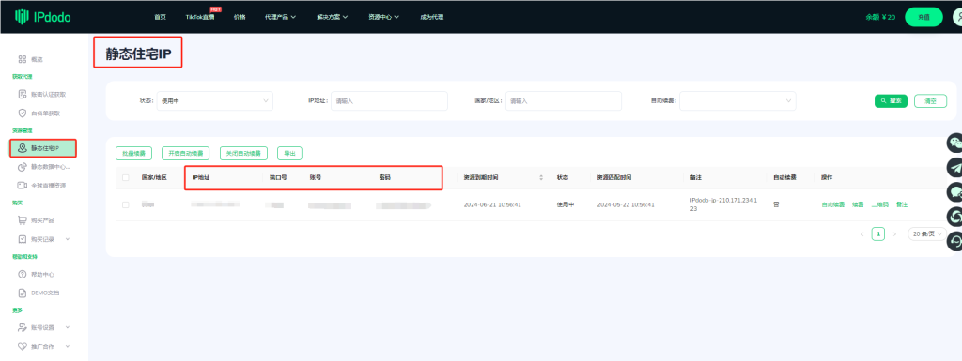Expand 账号设置 sidebar group
Image resolution: width=962 pixels, height=361 pixels.
coord(43,327)
